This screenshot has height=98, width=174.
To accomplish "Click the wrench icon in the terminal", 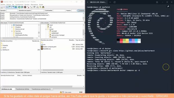I will tap(168, 7).
